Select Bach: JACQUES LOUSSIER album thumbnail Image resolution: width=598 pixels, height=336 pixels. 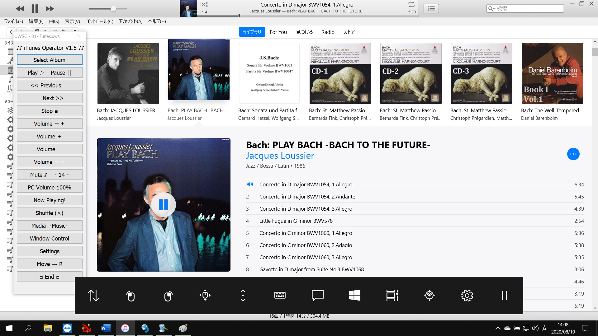click(128, 73)
